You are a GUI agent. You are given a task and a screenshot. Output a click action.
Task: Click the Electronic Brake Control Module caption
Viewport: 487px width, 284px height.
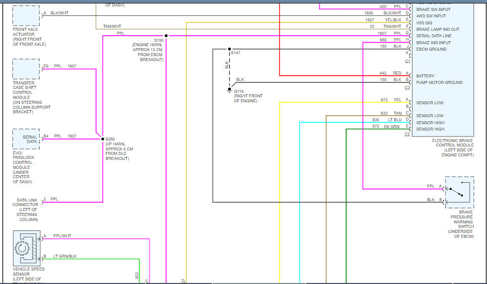453,148
